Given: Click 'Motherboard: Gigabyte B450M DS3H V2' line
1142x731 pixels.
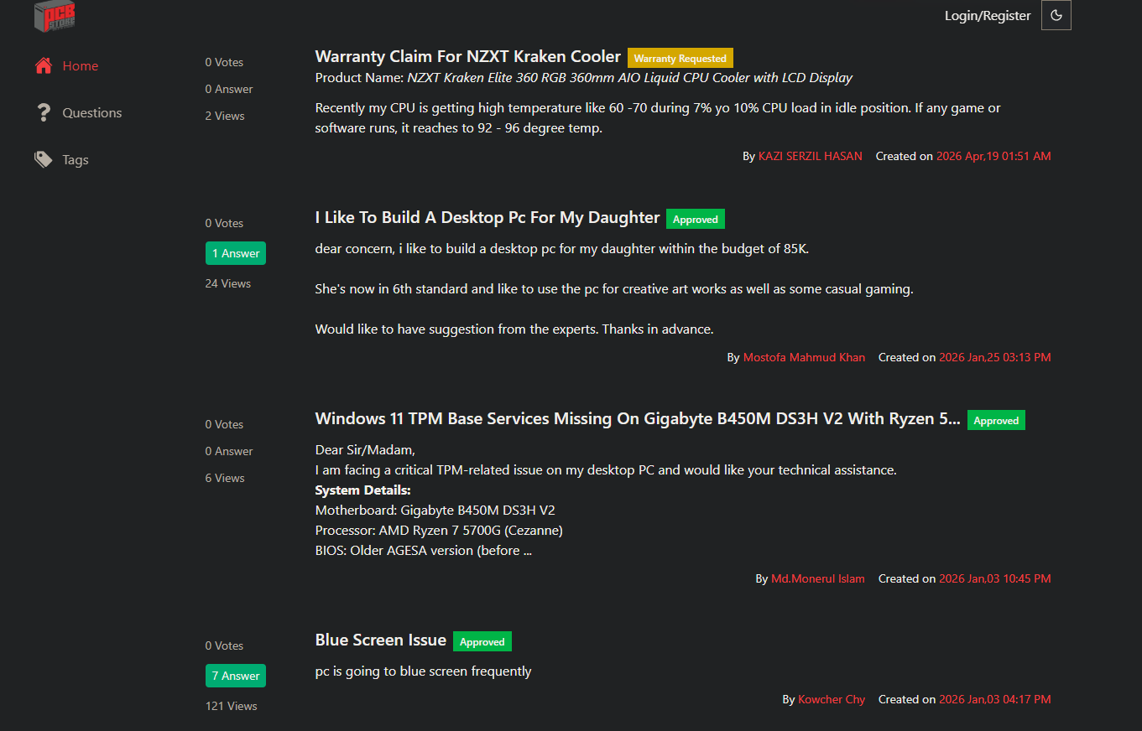Looking at the screenshot, I should click(435, 511).
